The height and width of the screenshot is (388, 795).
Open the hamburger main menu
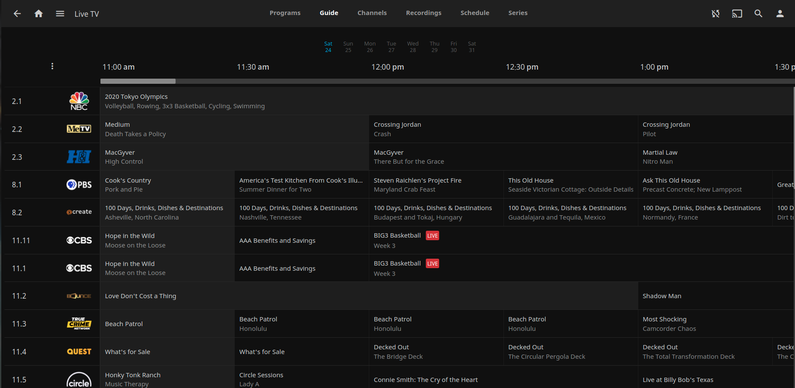60,14
